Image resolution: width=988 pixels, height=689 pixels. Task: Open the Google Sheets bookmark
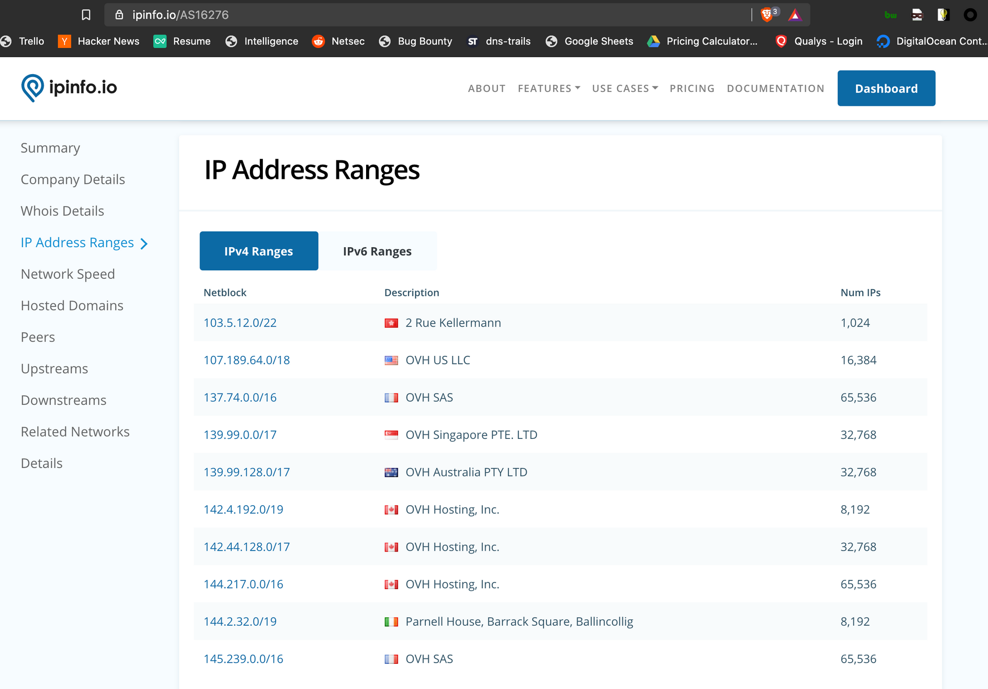(589, 41)
